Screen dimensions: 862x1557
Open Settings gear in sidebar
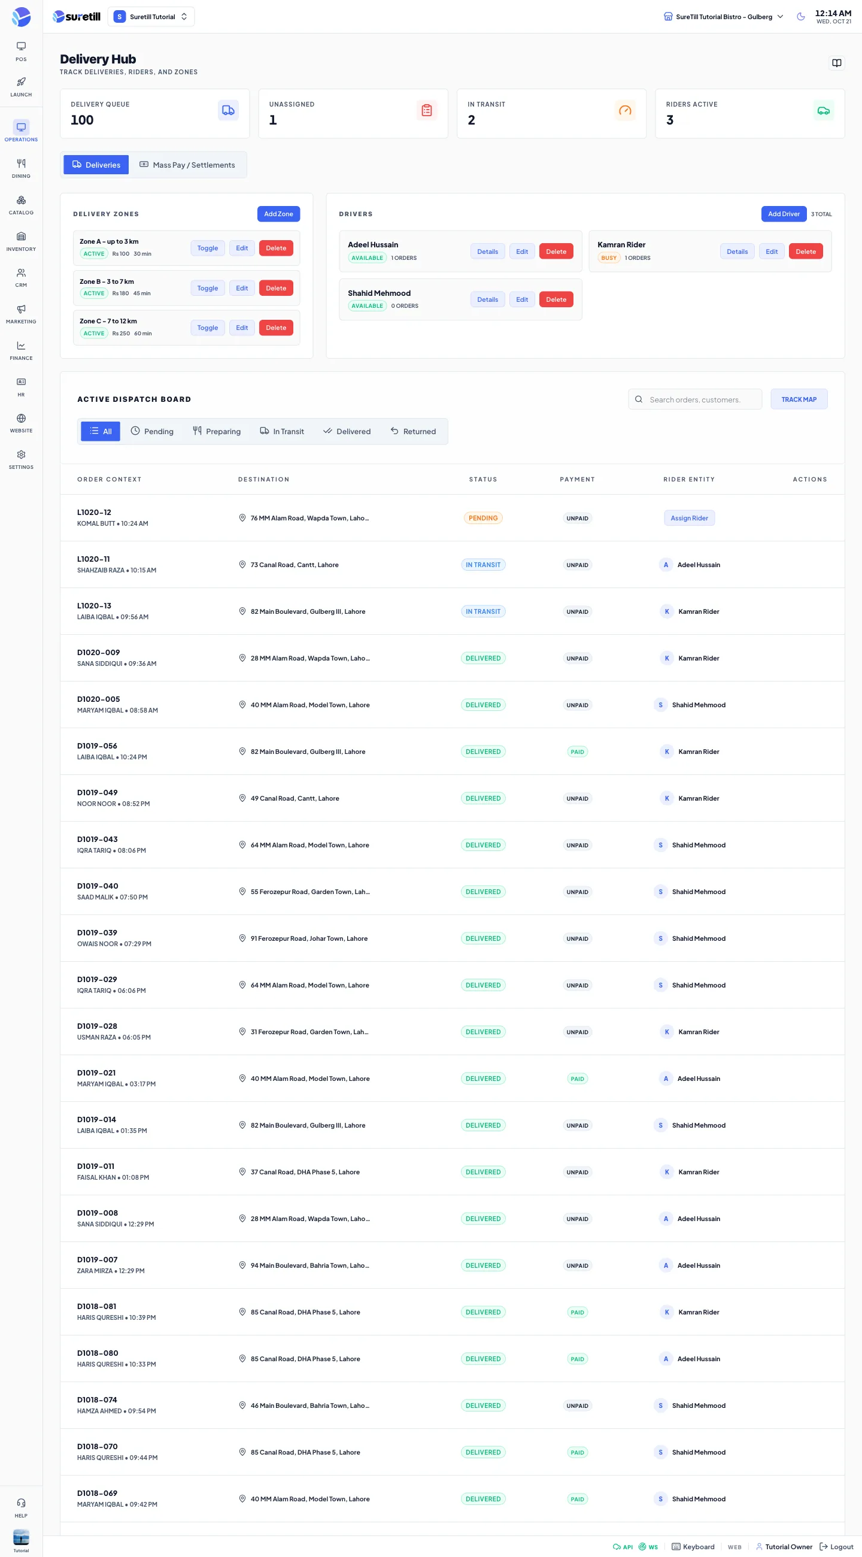[x=21, y=459]
